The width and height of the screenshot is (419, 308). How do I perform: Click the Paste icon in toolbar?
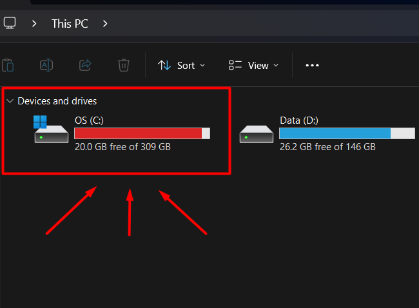(x=8, y=65)
